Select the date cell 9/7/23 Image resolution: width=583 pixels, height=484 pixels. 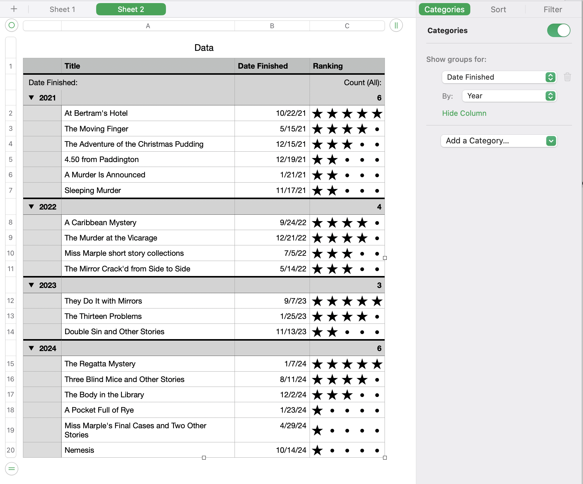pyautogui.click(x=272, y=301)
